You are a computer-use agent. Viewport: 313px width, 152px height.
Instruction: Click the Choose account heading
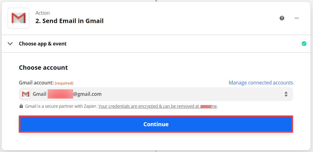(43, 68)
